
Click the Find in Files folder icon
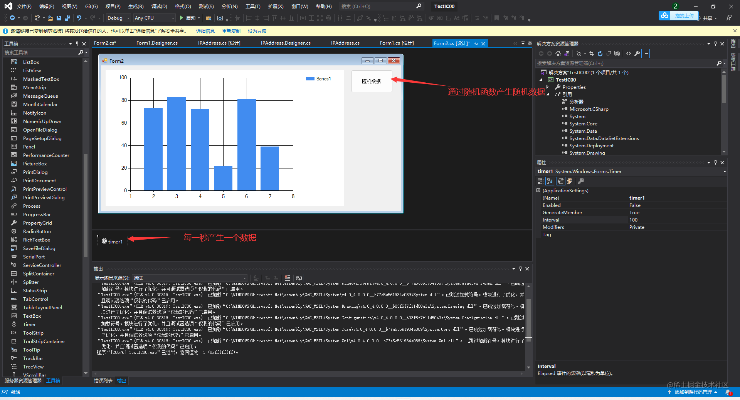(x=209, y=18)
